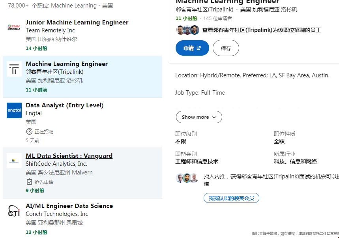Open Junior Machine Learning Engineer job
Image resolution: width=339 pixels, height=238 pixels.
click(77, 22)
